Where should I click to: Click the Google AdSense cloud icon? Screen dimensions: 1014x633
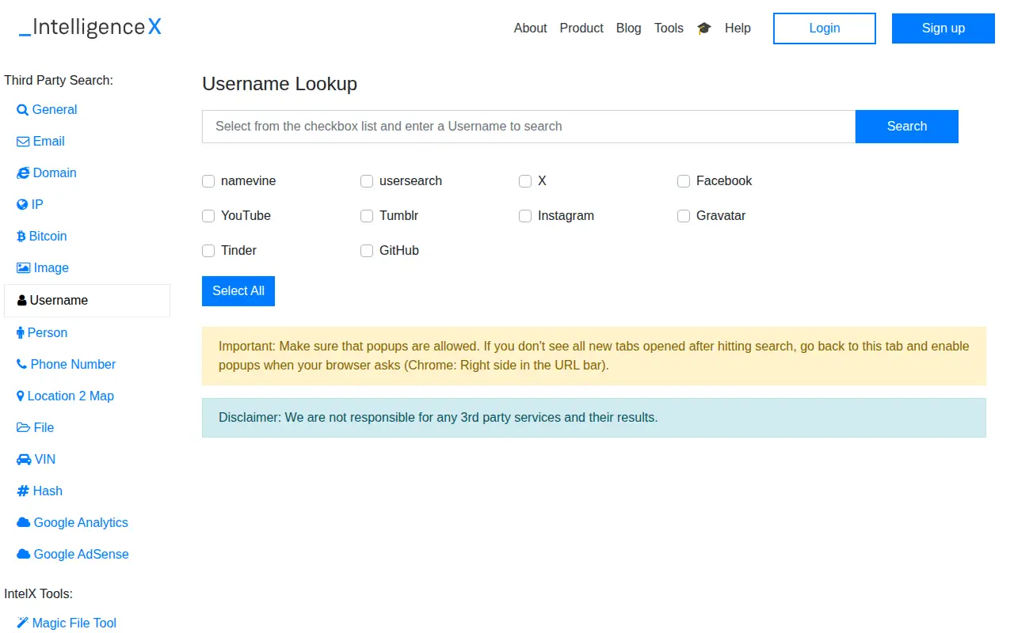pos(24,555)
